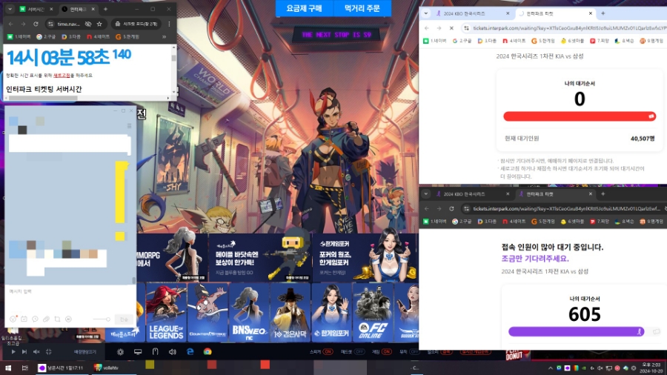Launch the BNS NEO game icon
This screenshot has width=667, height=375.
click(x=249, y=312)
